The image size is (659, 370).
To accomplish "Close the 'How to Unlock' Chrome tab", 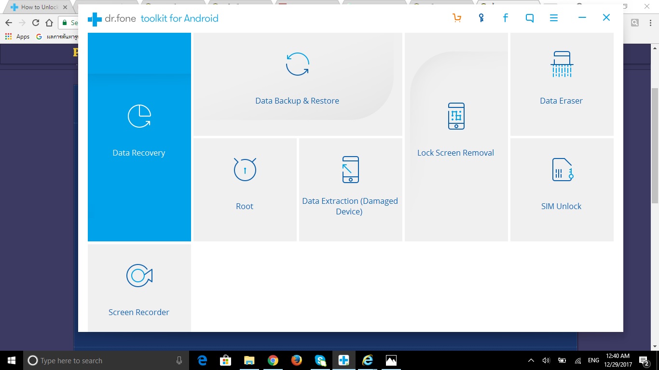I will click(x=65, y=7).
